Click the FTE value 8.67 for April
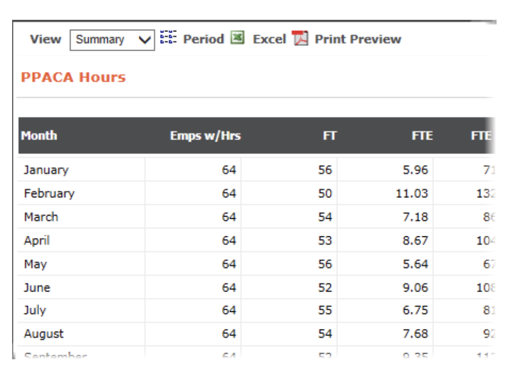Image resolution: width=523 pixels, height=378 pixels. [x=415, y=241]
